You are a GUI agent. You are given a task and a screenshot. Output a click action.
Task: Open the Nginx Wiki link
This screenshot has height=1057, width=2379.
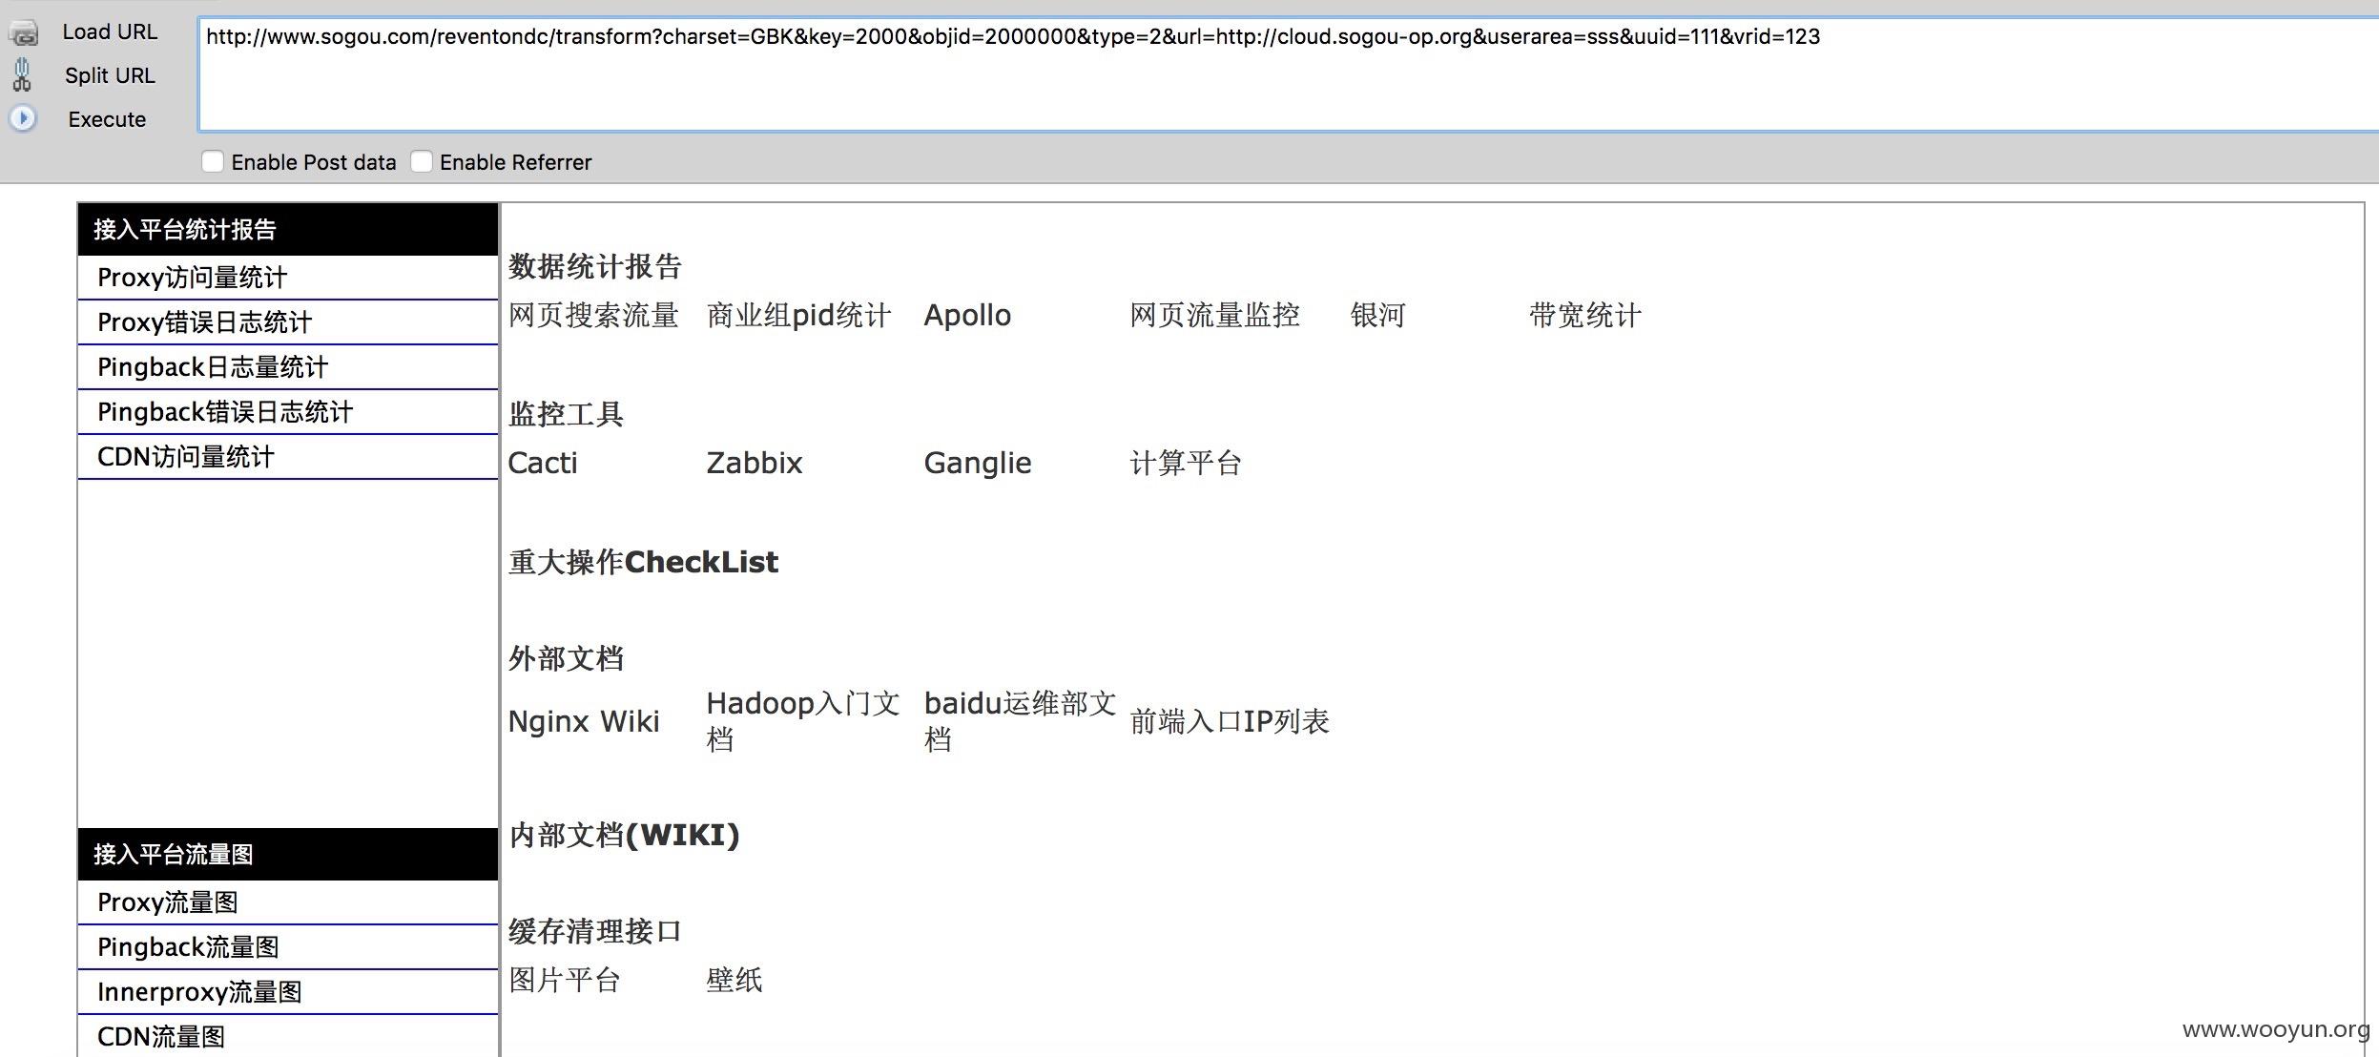click(x=584, y=721)
